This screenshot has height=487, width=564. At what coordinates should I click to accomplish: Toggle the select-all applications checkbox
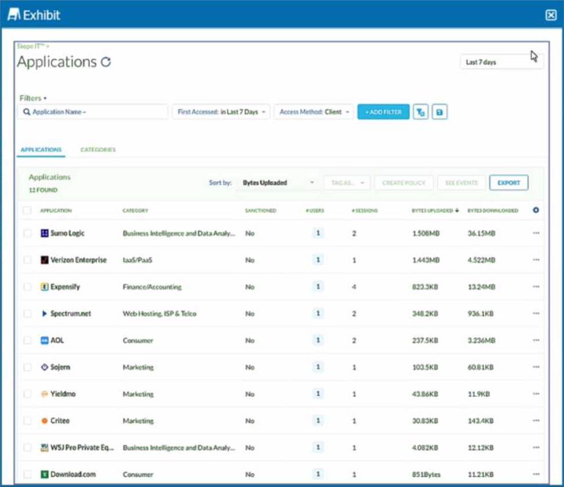(x=27, y=210)
